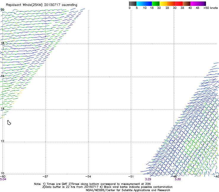Screen dimensions: 219x192
Task: Click the longitude label '-51'
Action: pos(131,177)
